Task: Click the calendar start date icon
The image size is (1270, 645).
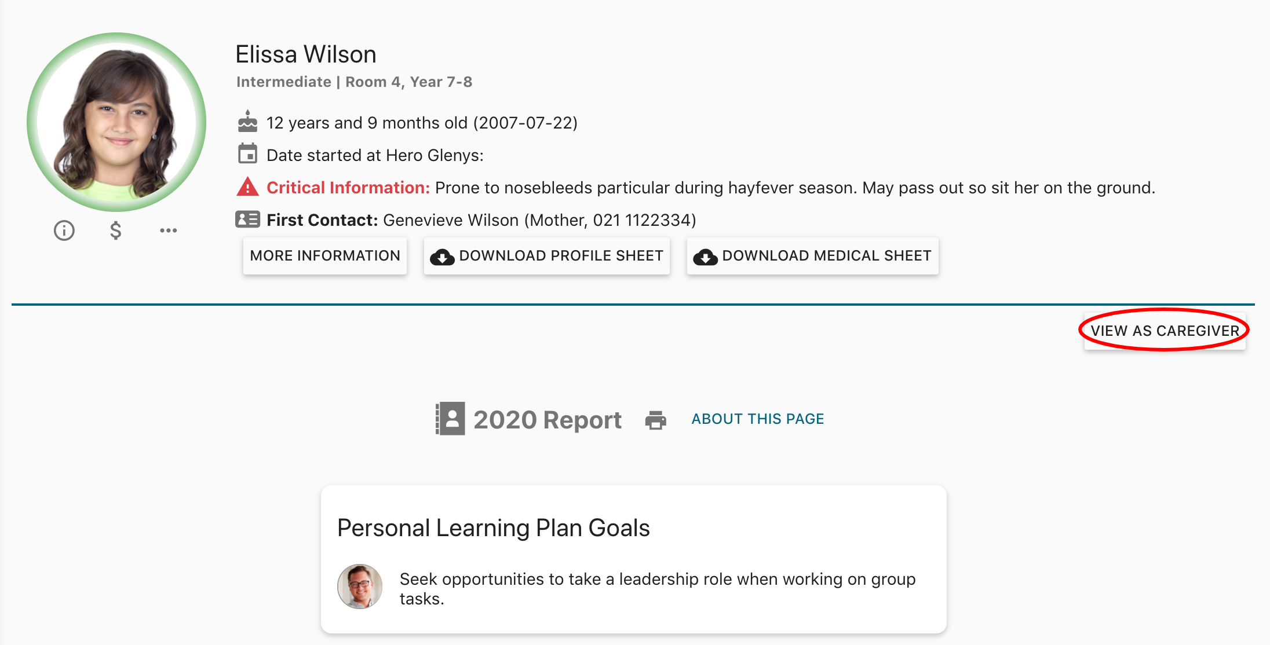Action: 247,155
